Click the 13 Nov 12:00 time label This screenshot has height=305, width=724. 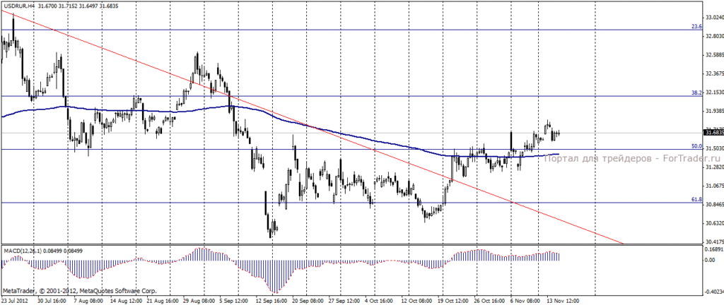pos(563,300)
